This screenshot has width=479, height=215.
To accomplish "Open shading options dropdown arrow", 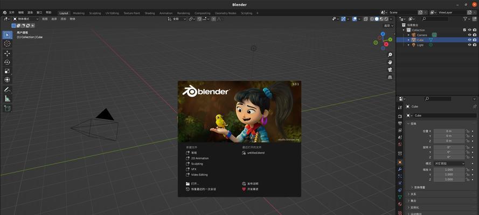I will (391, 19).
